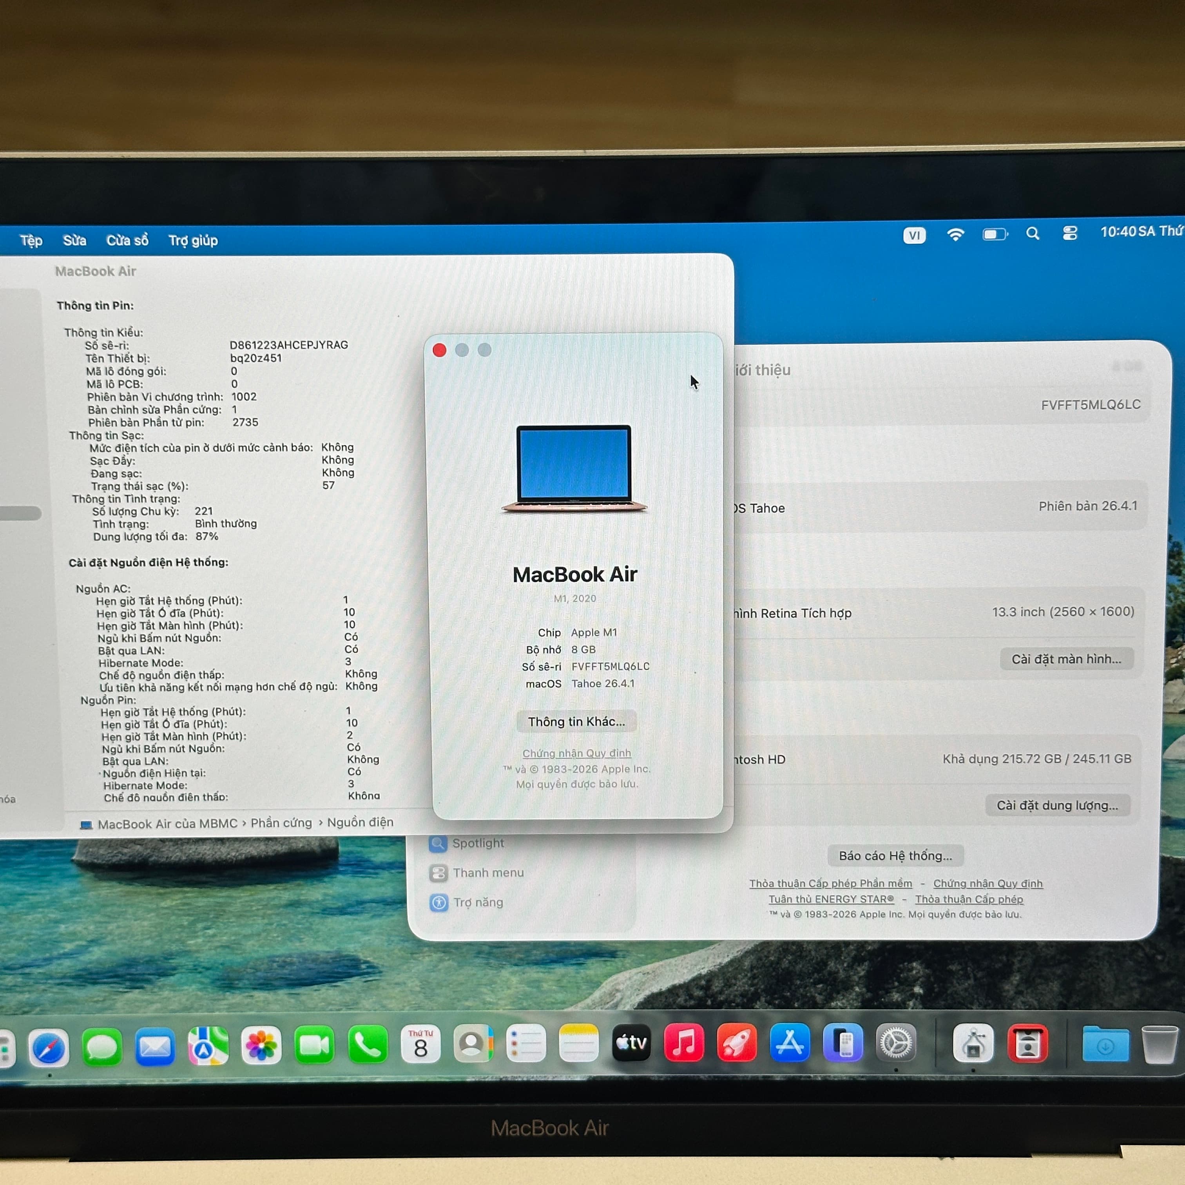This screenshot has height=1185, width=1185.
Task: Open Spotlight search magnifier in menu bar
Action: click(x=1033, y=234)
